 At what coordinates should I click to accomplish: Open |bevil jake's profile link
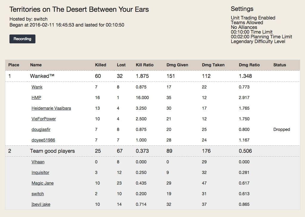click(x=41, y=205)
